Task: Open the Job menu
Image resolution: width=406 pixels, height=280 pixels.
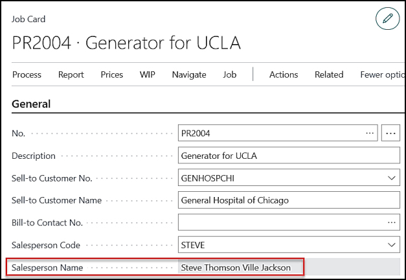Action: point(230,75)
